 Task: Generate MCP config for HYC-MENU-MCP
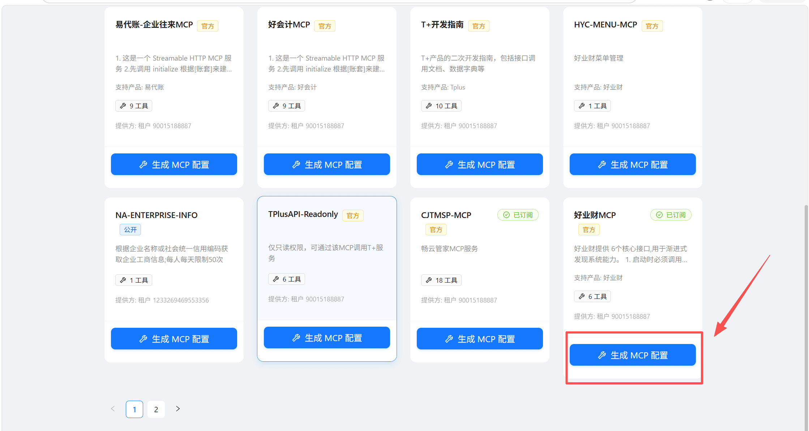(x=633, y=164)
